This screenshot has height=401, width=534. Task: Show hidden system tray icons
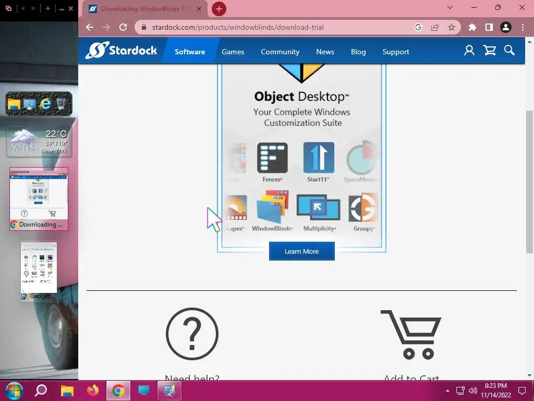[x=448, y=391]
